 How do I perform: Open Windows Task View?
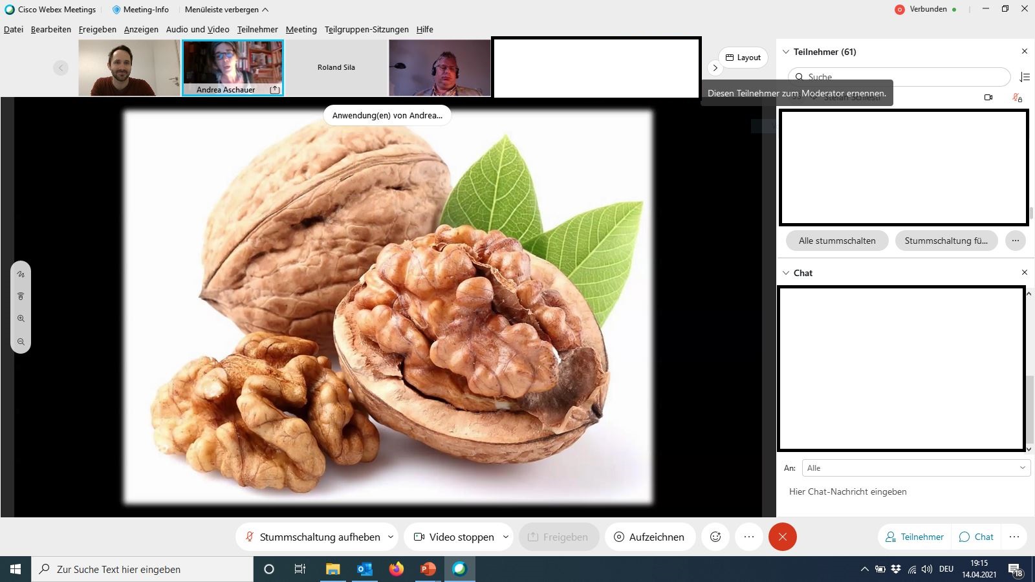300,569
